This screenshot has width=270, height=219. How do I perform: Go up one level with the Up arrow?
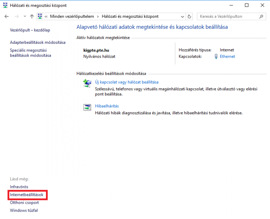click(x=32, y=17)
